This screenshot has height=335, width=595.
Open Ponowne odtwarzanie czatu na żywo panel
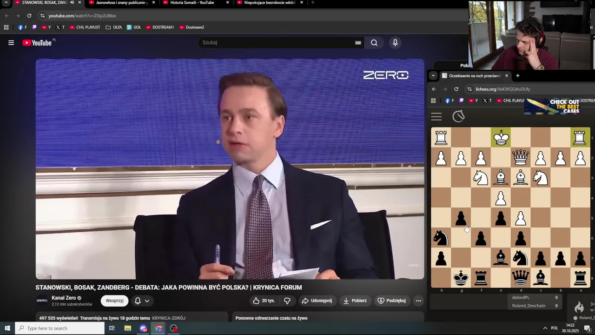[271, 318]
